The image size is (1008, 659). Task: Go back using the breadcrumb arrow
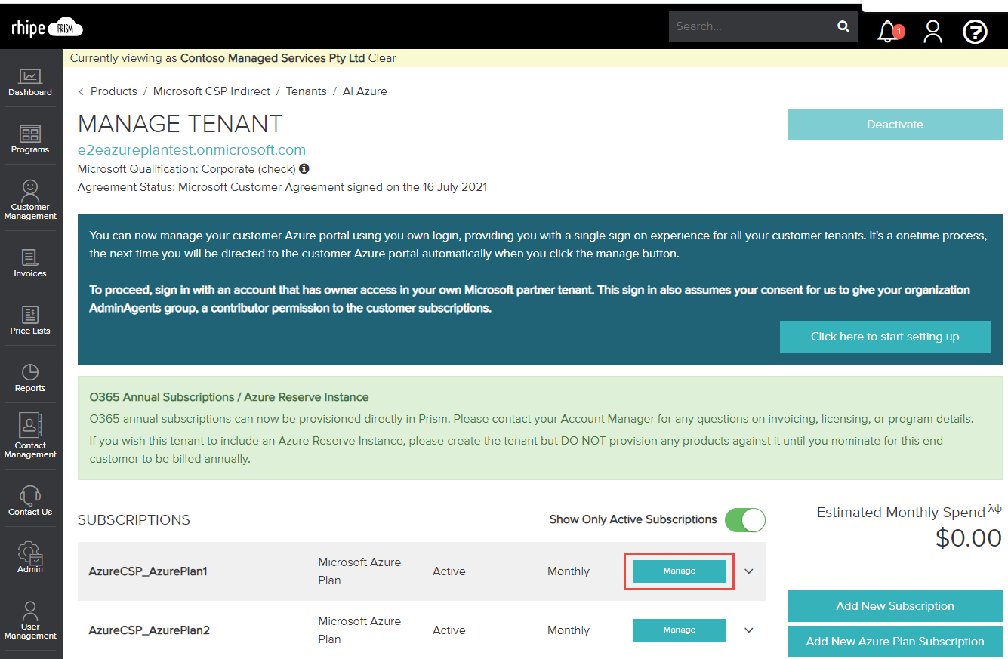pos(82,91)
